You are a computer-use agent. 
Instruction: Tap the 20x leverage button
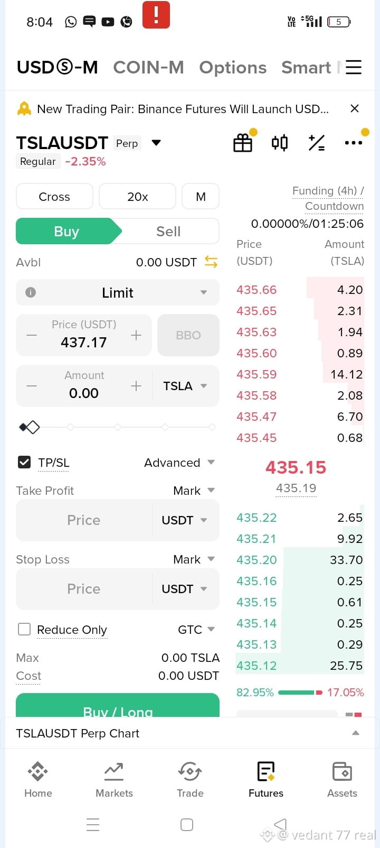pyautogui.click(x=137, y=197)
